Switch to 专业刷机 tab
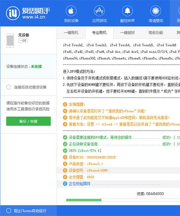This screenshot has width=180, height=216. [x=99, y=33]
